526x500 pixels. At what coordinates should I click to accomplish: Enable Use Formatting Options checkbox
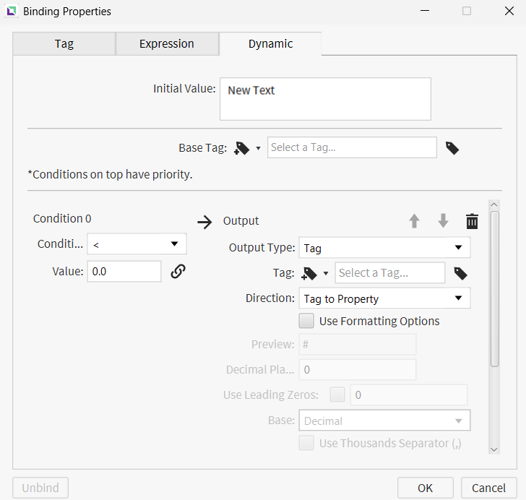click(306, 321)
